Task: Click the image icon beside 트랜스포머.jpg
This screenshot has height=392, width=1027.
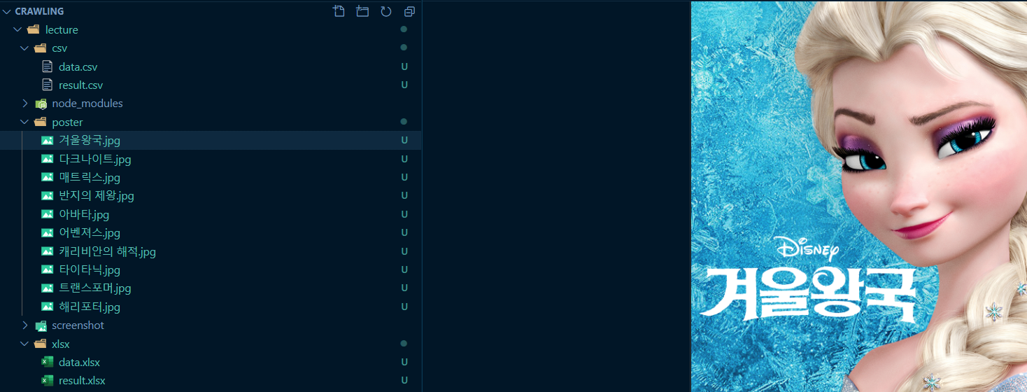Action: [48, 288]
